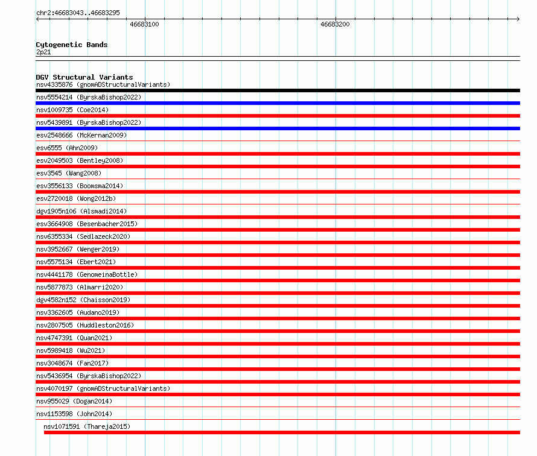Open variant esv2720018 (Wong2012b)
Image resolution: width=537 pixels, height=456 pixels.
point(76,198)
